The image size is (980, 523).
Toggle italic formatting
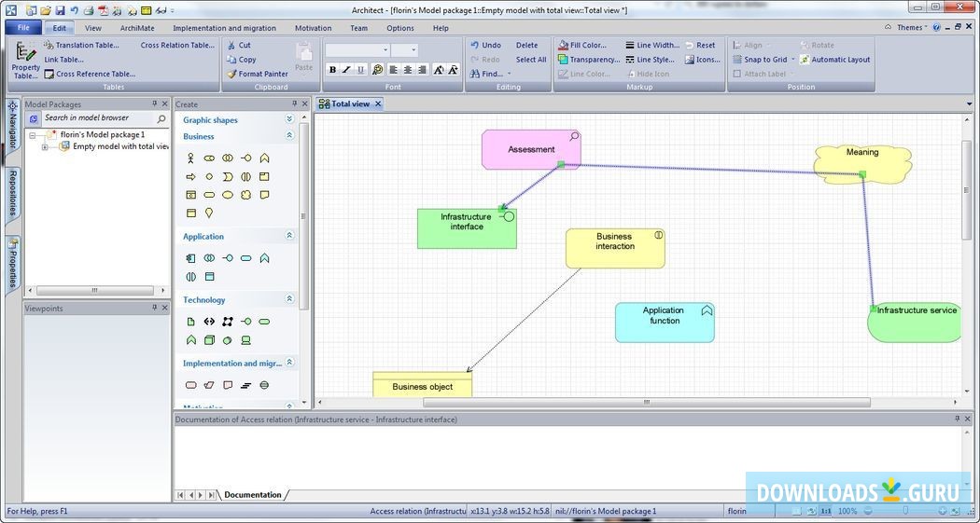(346, 70)
